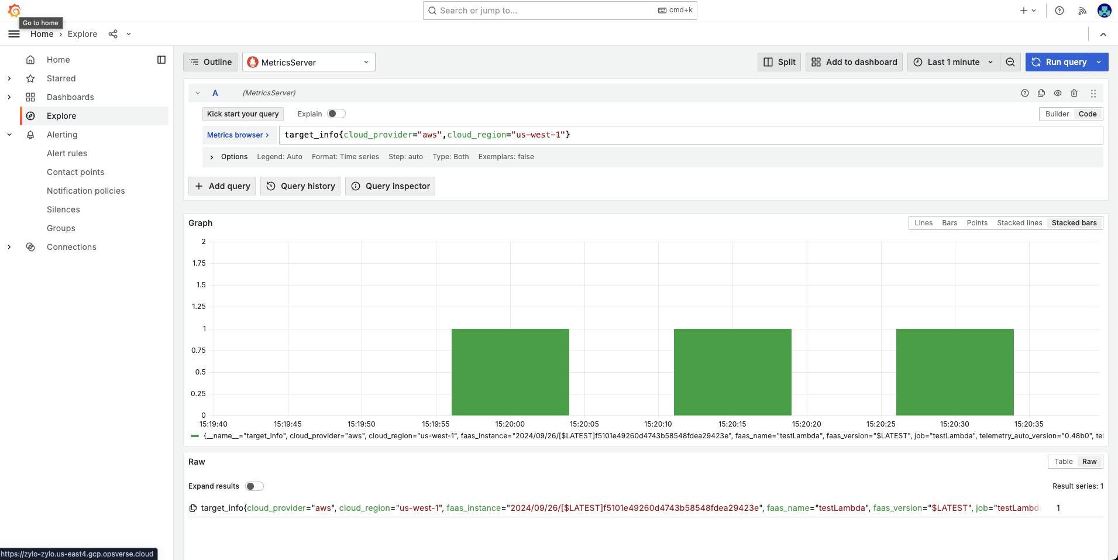Viewport: 1118px width, 560px height.
Task: Click the green series legend color swatch
Action: pos(195,436)
